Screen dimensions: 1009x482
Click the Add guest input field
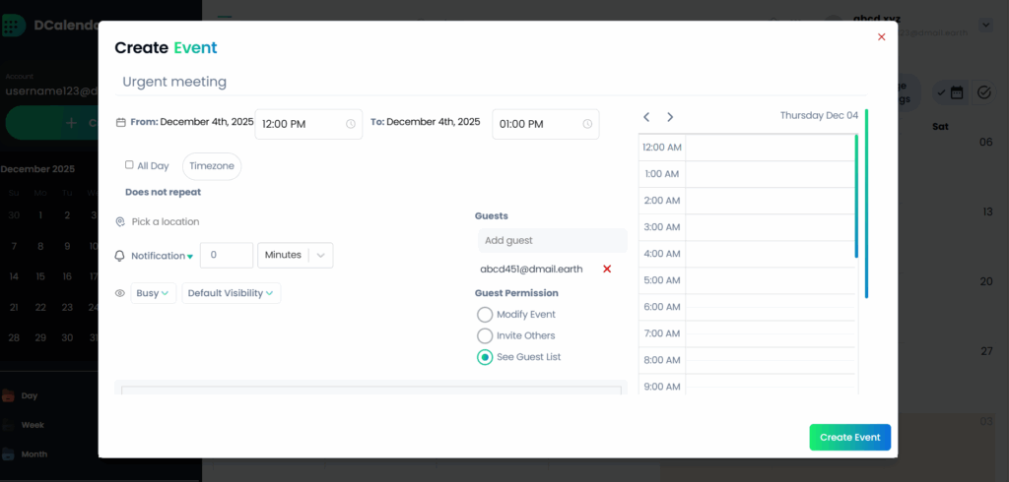(552, 240)
